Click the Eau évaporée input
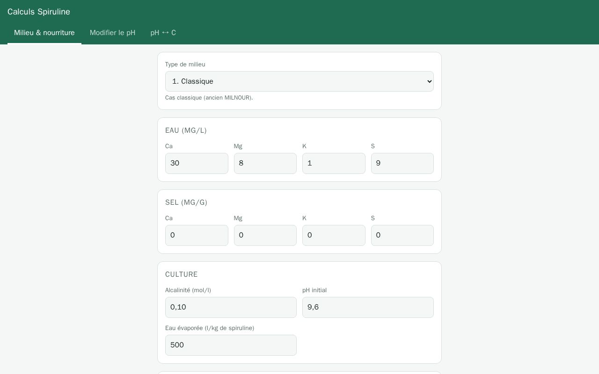Viewport: 599px width, 374px height. pos(231,345)
